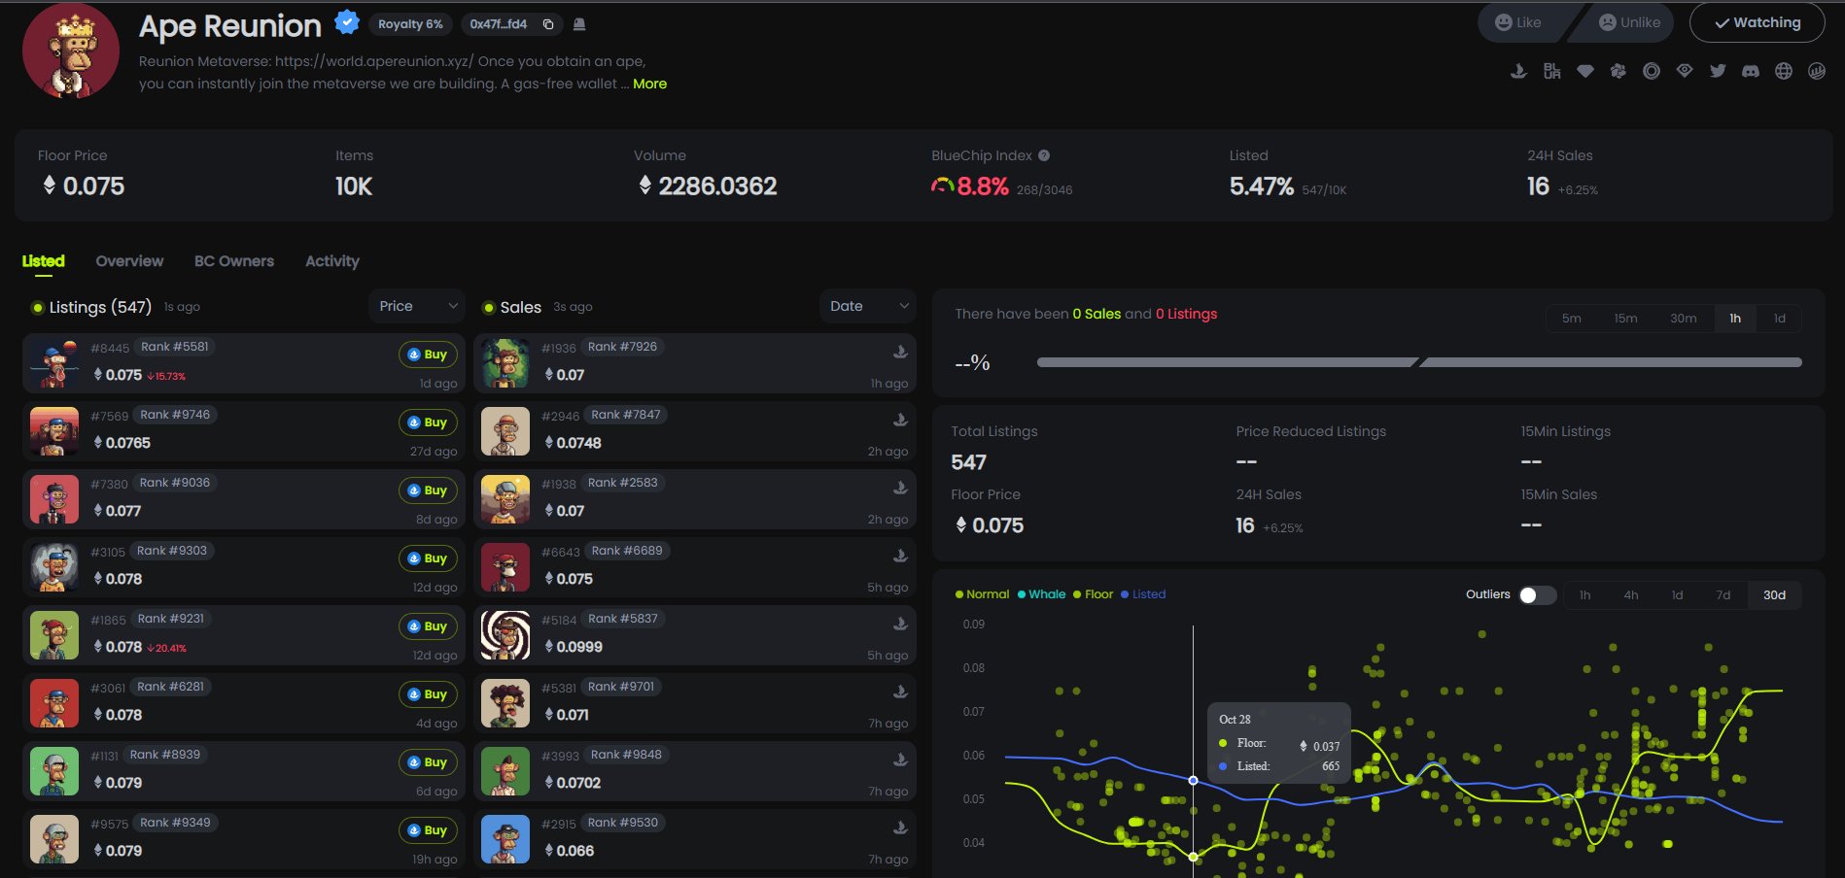The image size is (1845, 878).
Task: Click the alert siren icon beside the address
Action: point(579,24)
